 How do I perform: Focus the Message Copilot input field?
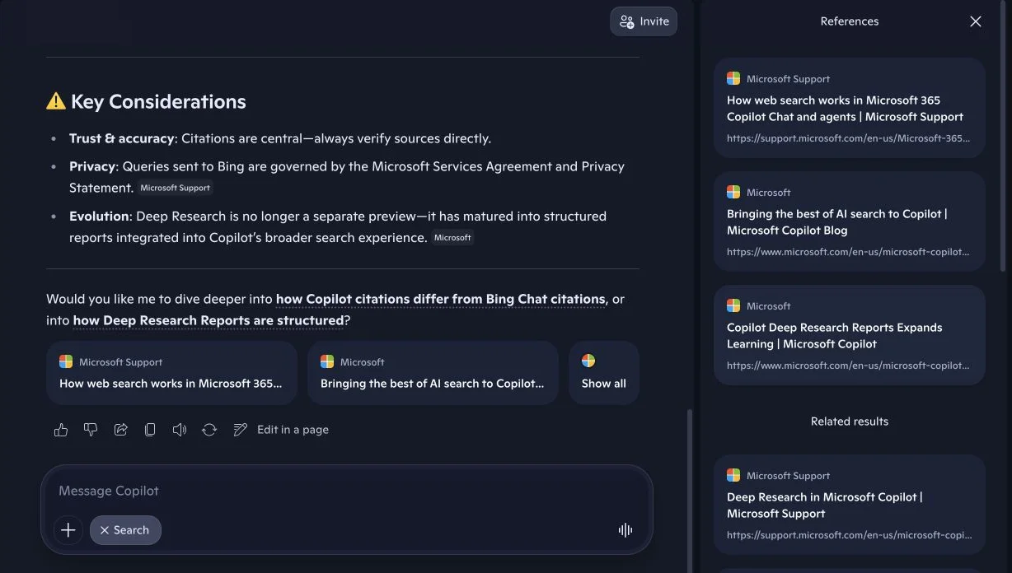[x=346, y=491]
